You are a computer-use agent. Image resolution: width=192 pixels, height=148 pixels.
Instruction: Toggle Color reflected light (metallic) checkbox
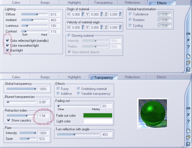[8, 40]
